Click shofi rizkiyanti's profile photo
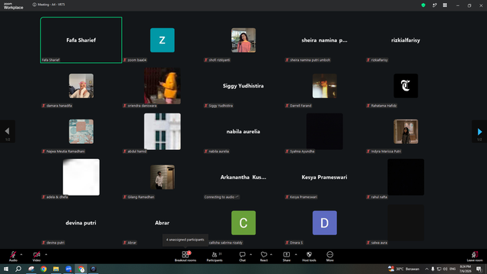Image resolution: width=487 pixels, height=274 pixels. pos(243,40)
